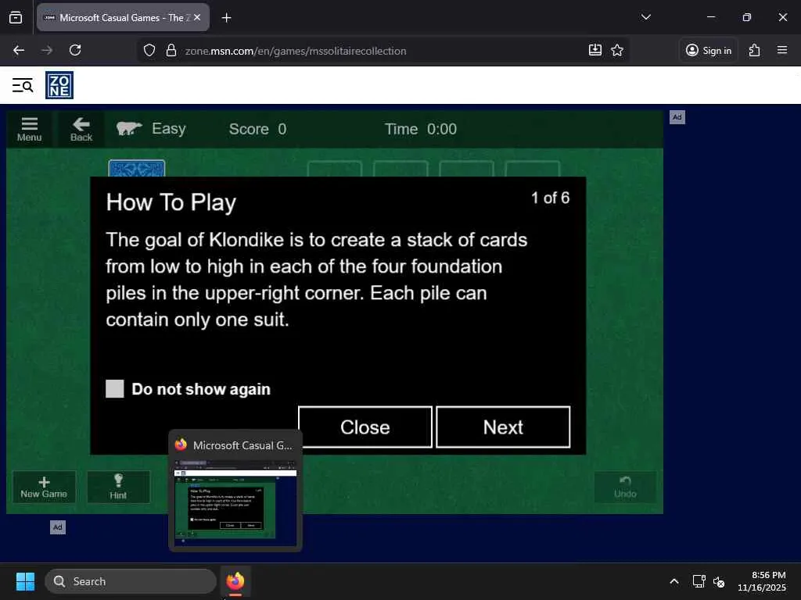Image resolution: width=801 pixels, height=600 pixels.
Task: Open the network status tray icon
Action: pos(699,581)
